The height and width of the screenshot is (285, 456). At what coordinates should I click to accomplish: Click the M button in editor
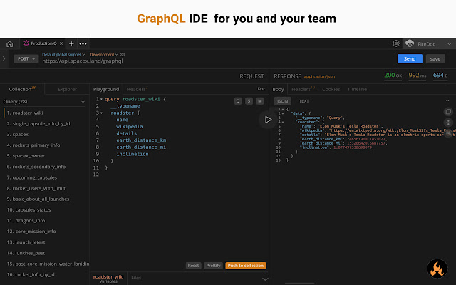click(260, 100)
